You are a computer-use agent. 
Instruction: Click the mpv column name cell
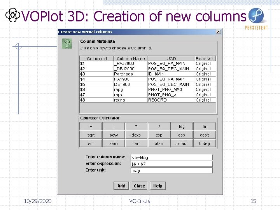[131, 94]
